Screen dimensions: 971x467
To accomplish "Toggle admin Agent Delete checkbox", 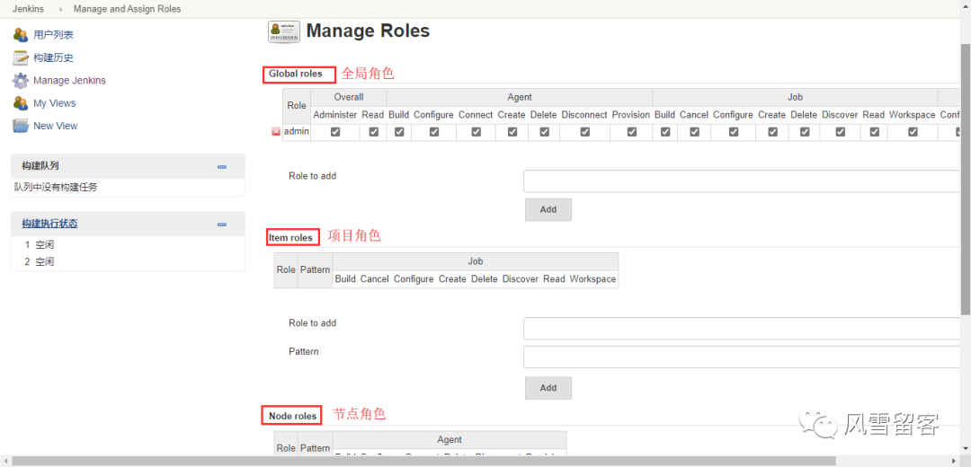I will [544, 132].
